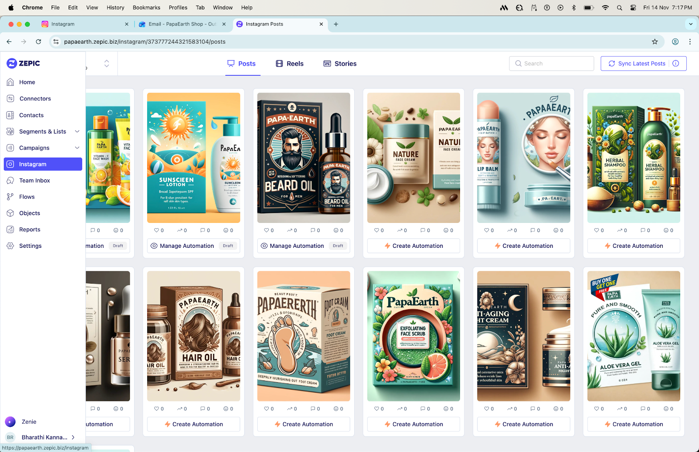Create Automation for Herbal Shampoo post
699x452 pixels.
click(x=634, y=246)
